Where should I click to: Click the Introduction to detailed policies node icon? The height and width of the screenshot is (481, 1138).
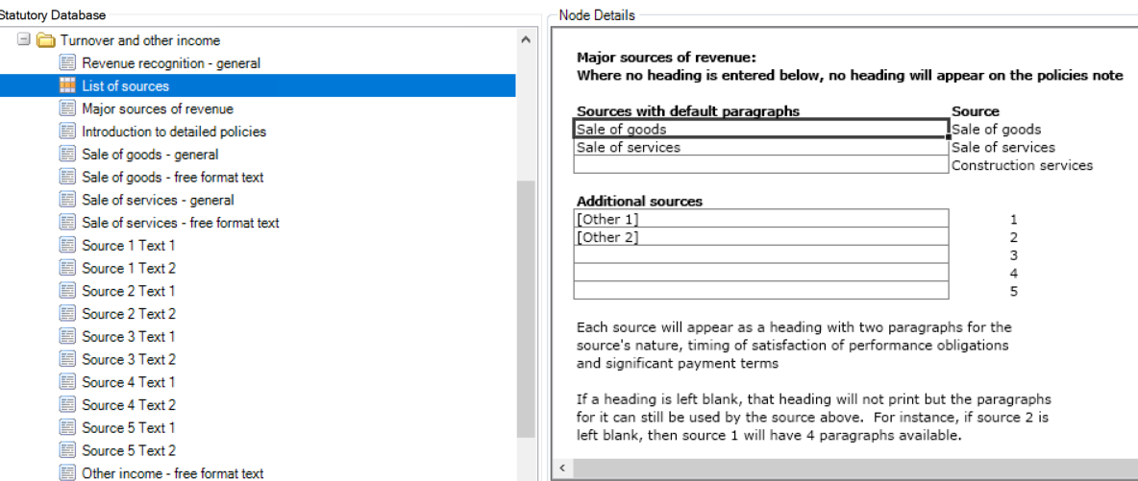coord(67,132)
